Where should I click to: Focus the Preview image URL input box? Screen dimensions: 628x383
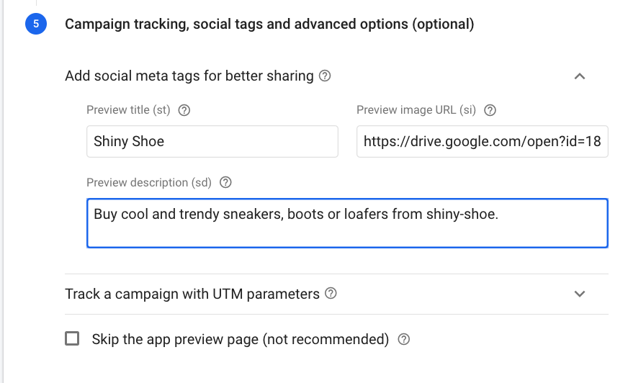[482, 141]
